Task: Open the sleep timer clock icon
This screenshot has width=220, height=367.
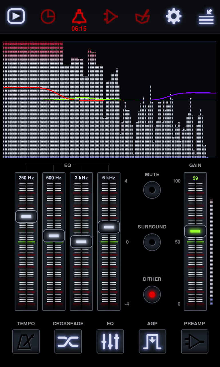Action: click(48, 16)
